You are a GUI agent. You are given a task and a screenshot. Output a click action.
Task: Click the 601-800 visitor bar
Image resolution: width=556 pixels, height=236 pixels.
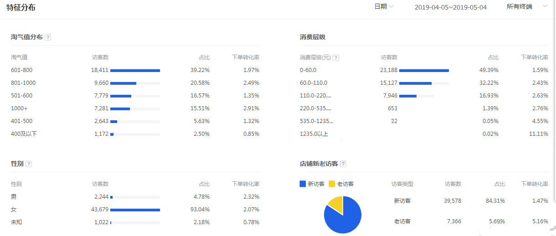135,70
